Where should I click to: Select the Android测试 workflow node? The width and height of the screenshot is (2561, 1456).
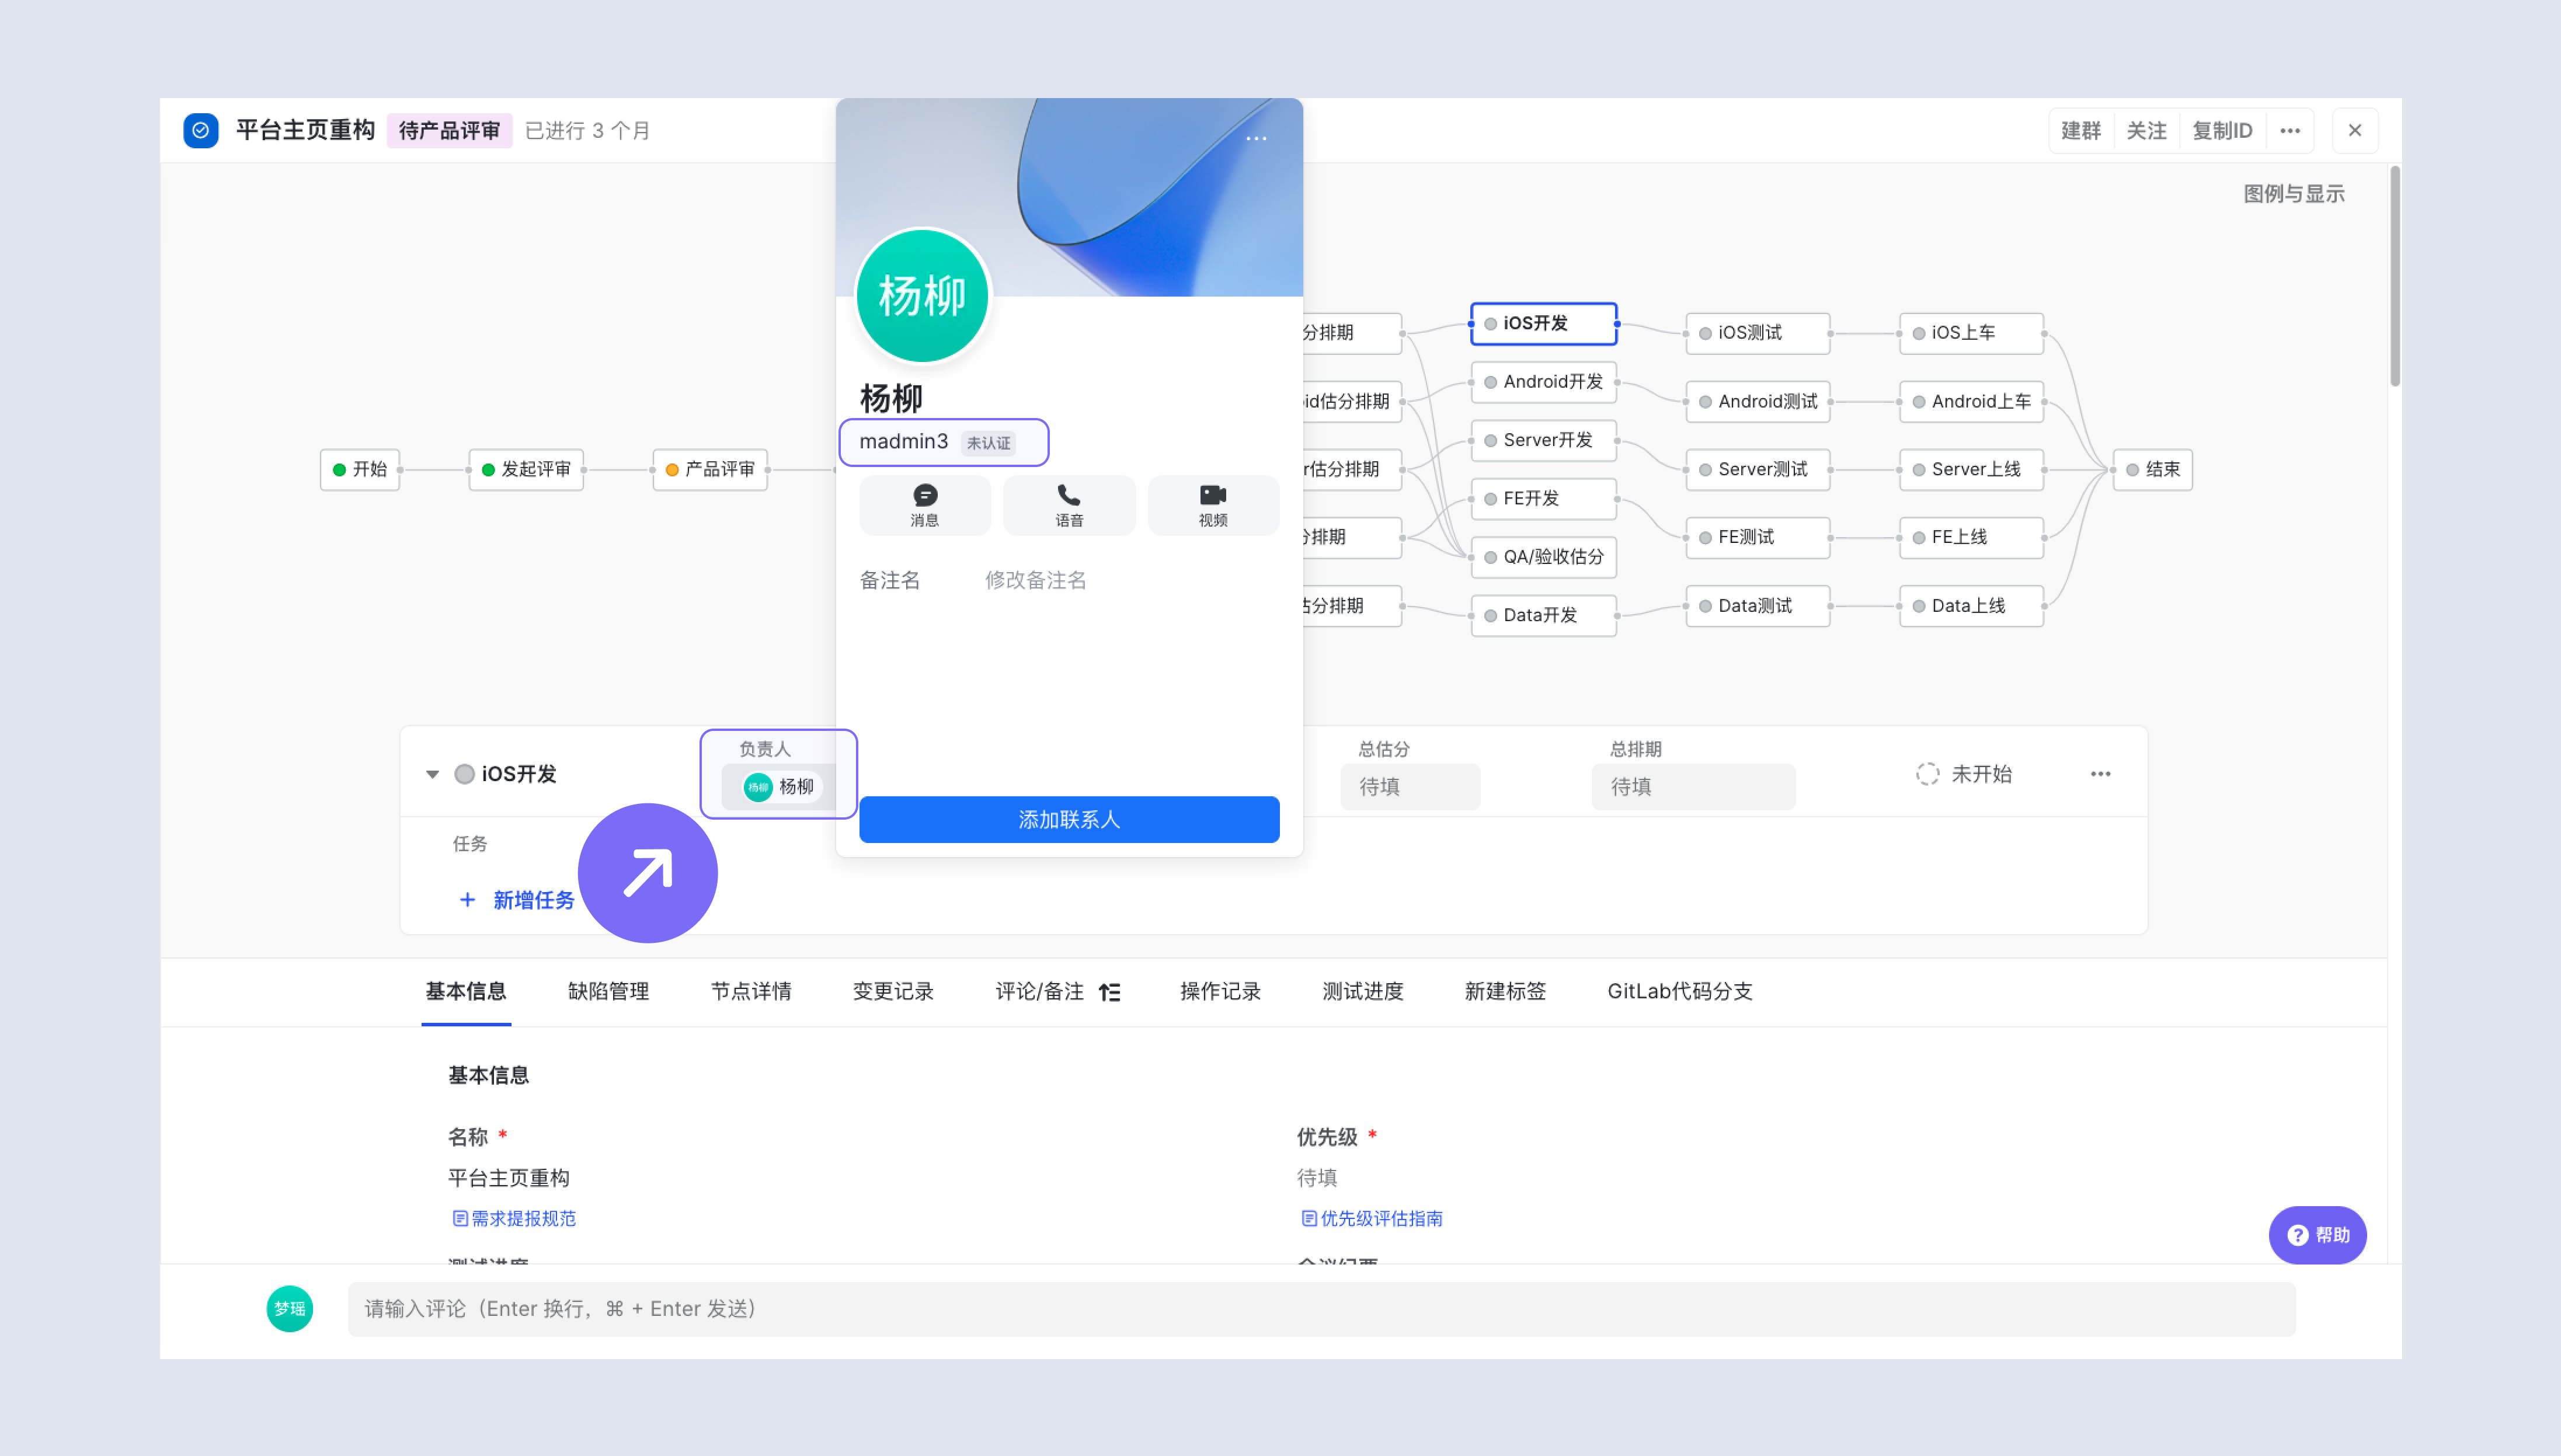(x=1758, y=401)
